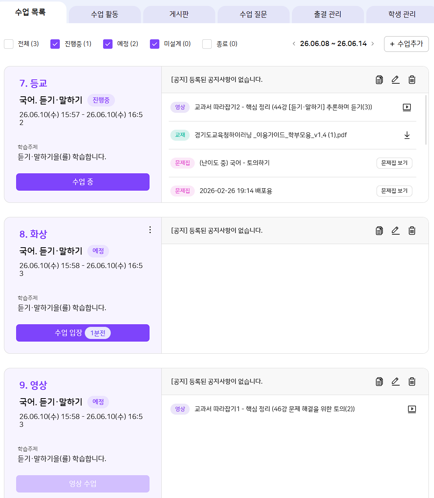The height and width of the screenshot is (498, 434).
Task: Open the 수업 질문 tab
Action: (253, 15)
